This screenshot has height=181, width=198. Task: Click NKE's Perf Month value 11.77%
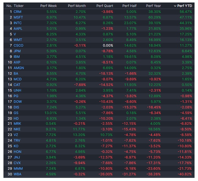pyautogui.click(x=79, y=129)
